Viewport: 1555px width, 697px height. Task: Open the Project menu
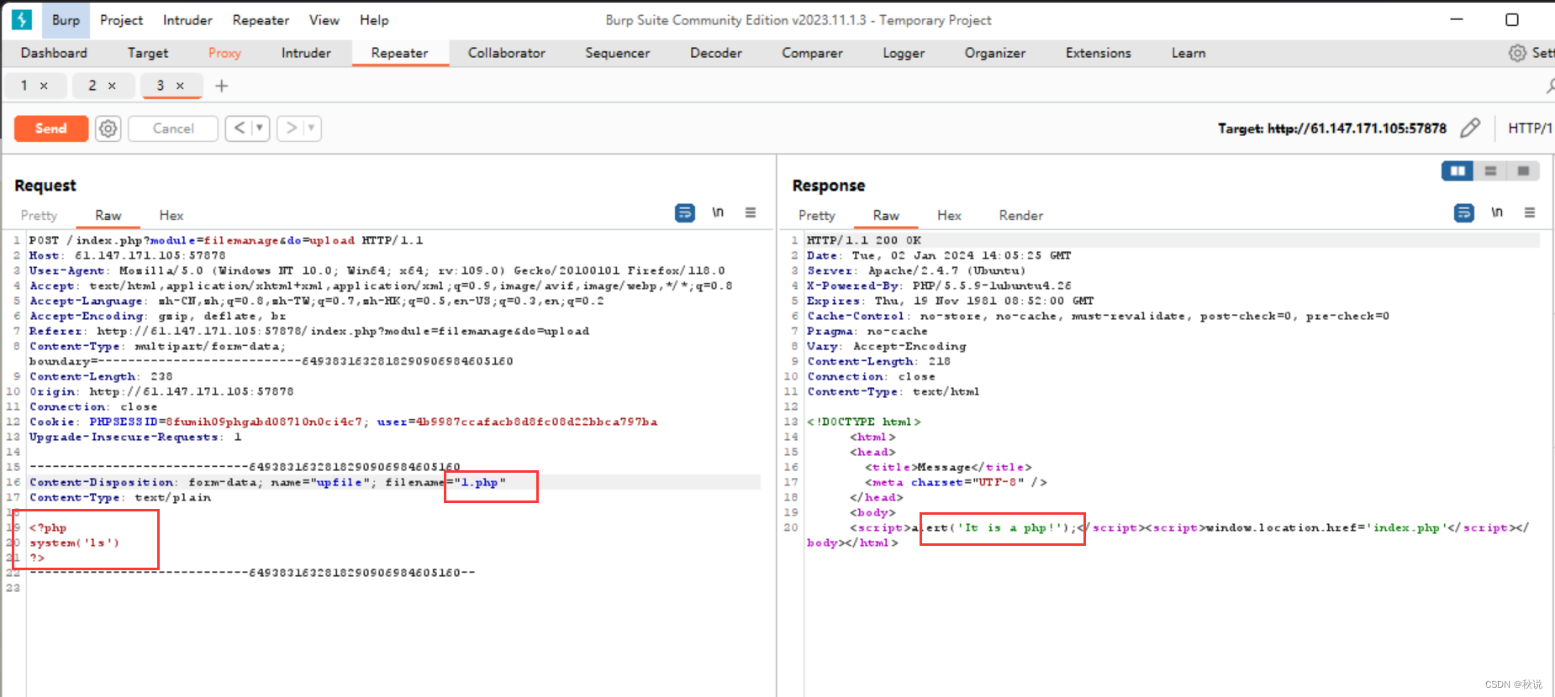click(x=121, y=20)
